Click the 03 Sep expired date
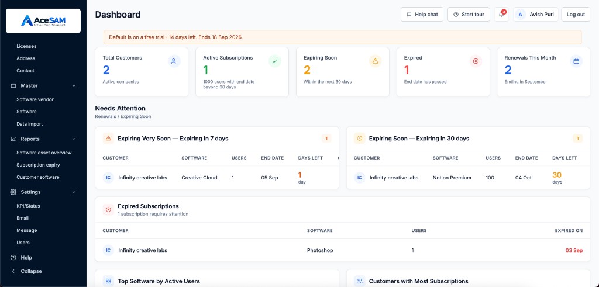Image resolution: width=599 pixels, height=287 pixels. coord(574,250)
